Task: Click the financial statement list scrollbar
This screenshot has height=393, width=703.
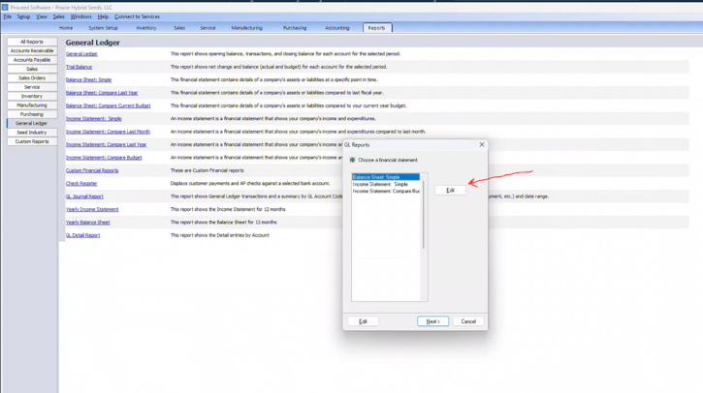Action: point(424,214)
